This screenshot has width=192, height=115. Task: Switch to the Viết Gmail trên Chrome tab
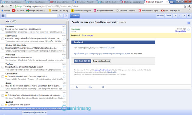click(x=61, y=2)
